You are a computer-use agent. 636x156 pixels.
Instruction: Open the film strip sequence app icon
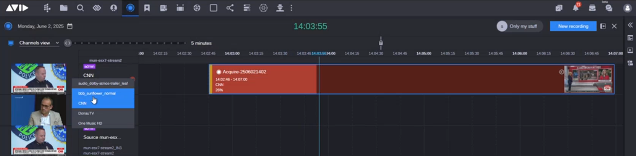[180, 8]
